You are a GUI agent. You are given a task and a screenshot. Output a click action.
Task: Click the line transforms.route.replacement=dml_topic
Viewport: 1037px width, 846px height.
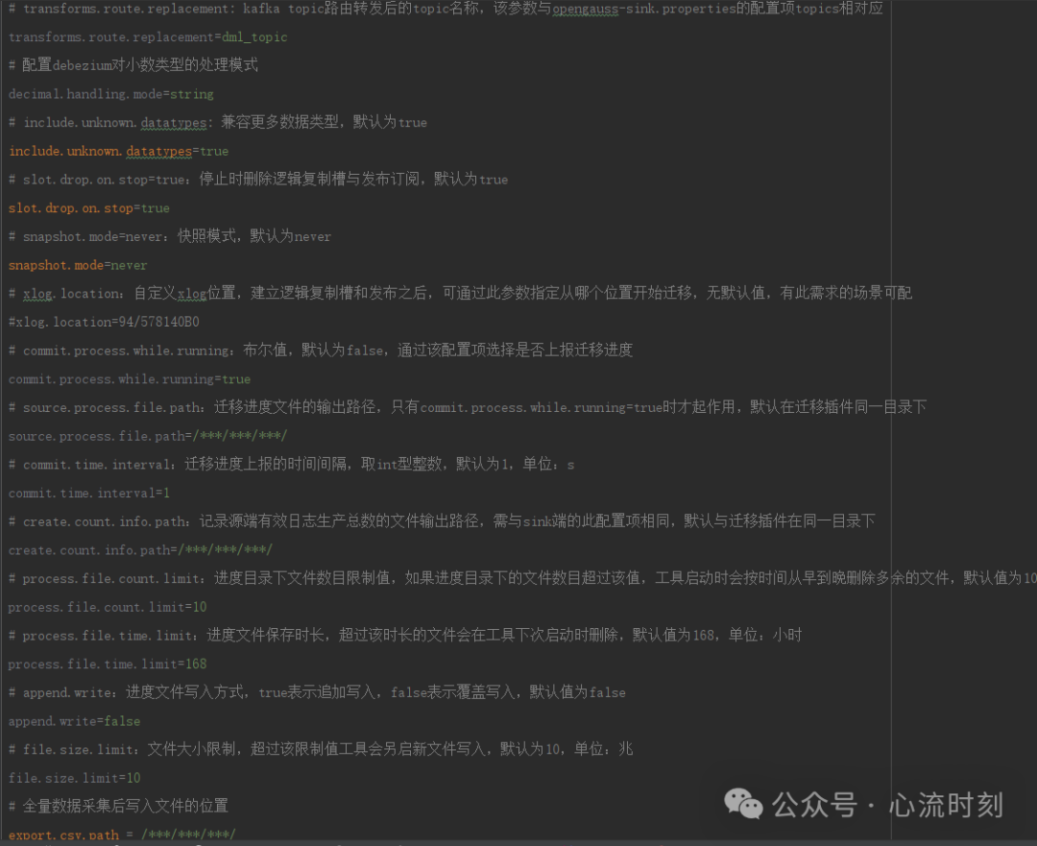148,37
